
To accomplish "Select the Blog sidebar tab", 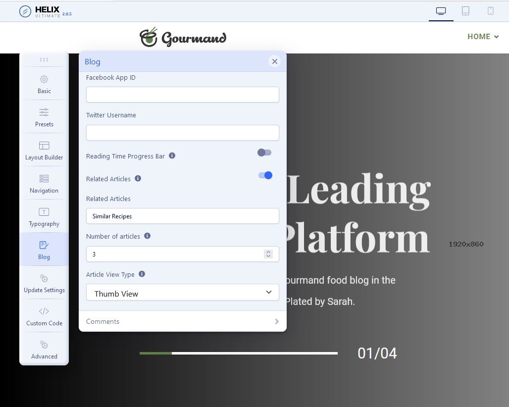I will coord(44,249).
